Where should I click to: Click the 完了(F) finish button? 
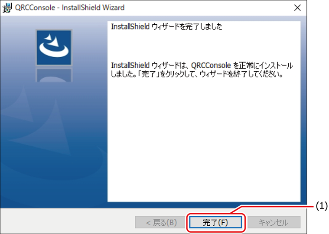pos(215,222)
